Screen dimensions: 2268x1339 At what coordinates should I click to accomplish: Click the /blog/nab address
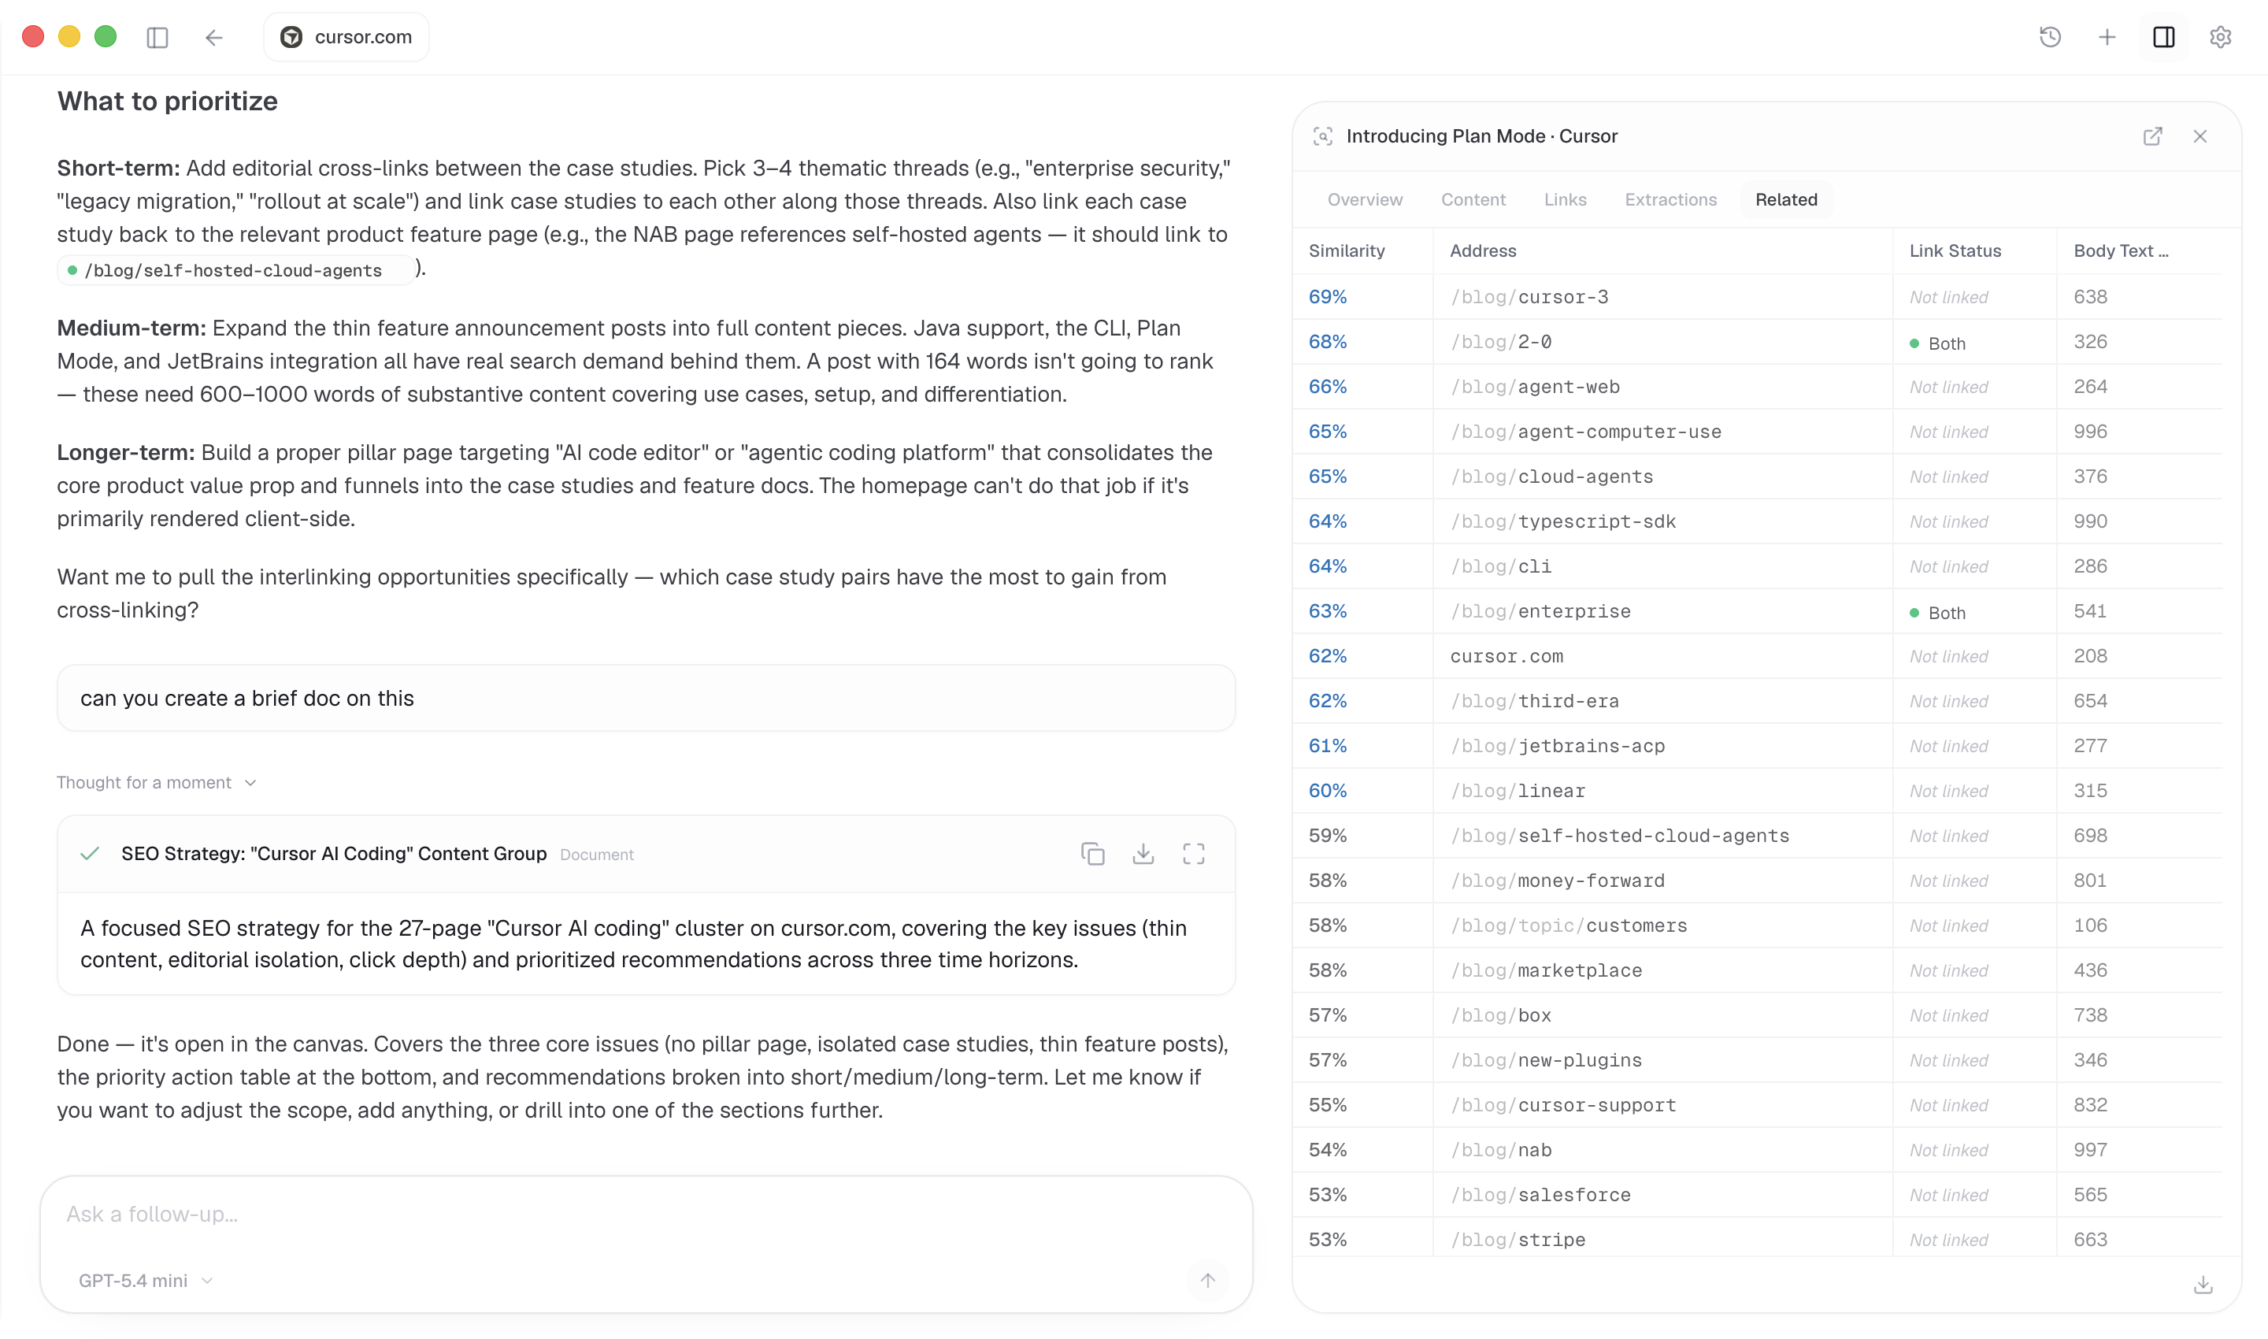[1501, 1151]
